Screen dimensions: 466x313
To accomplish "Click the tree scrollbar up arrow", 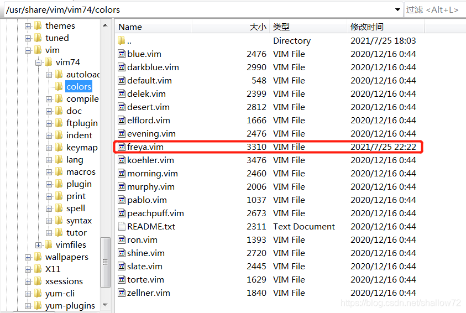I will coord(105,25).
